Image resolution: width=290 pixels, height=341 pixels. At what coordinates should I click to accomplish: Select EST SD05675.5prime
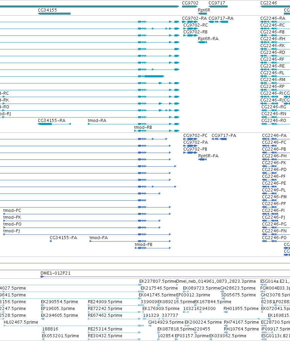pos(239,295)
